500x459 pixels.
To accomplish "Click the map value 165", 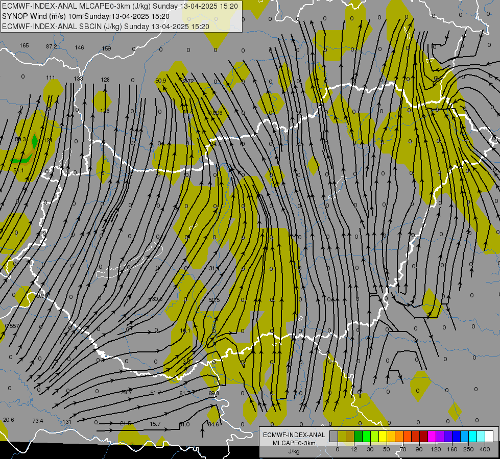I will tap(24, 45).
